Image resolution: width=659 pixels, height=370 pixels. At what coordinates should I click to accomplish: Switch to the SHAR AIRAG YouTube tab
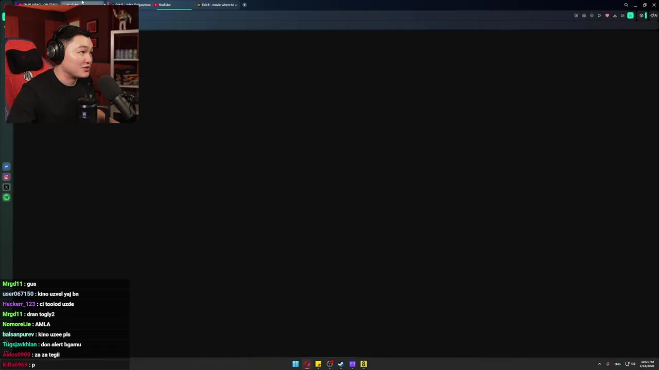[39, 5]
